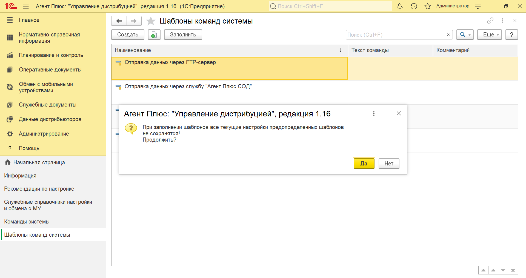The height and width of the screenshot is (278, 526).
Task: Click the Оперативные документы pages icon
Action: click(x=10, y=70)
